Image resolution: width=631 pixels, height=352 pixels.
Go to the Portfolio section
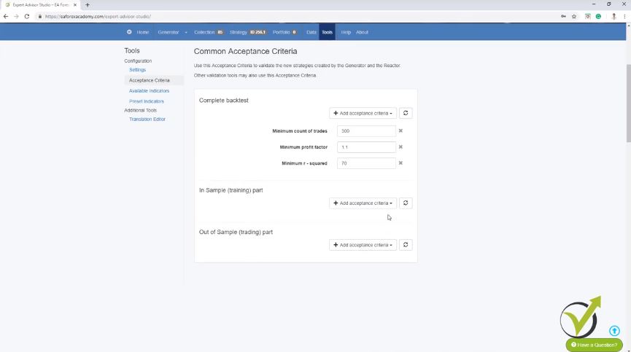(284, 32)
